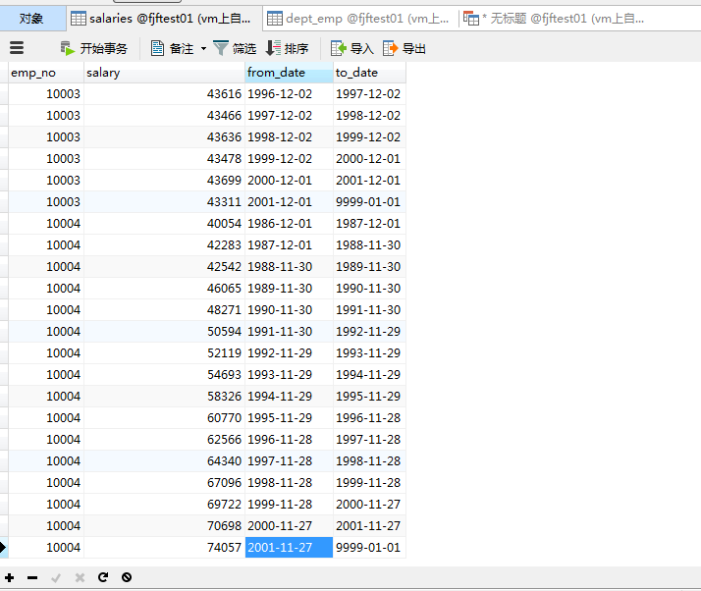Click the stop icon in bottom bar

(127, 577)
